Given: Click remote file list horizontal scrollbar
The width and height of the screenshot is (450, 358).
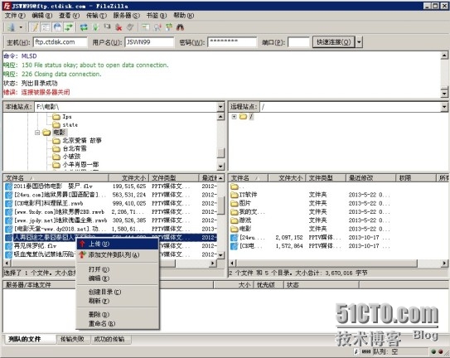Looking at the screenshot, I should point(327,263).
